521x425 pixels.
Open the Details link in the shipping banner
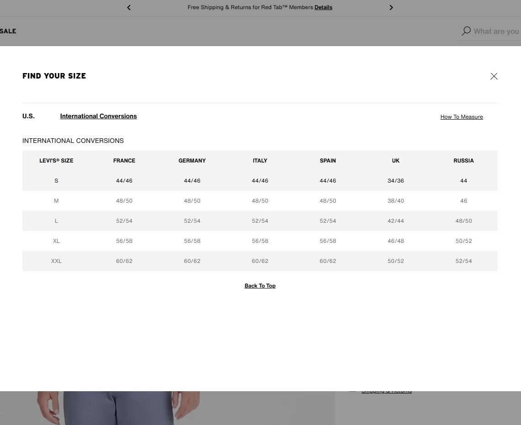323,7
